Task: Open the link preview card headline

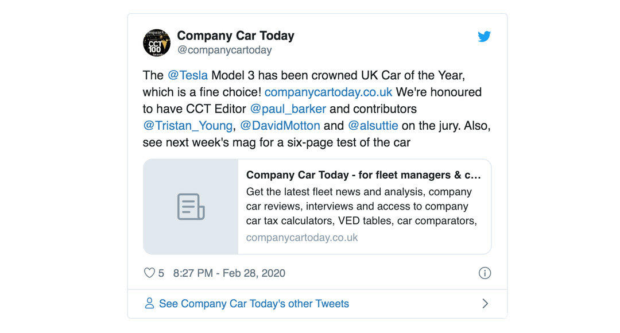Action: (363, 175)
